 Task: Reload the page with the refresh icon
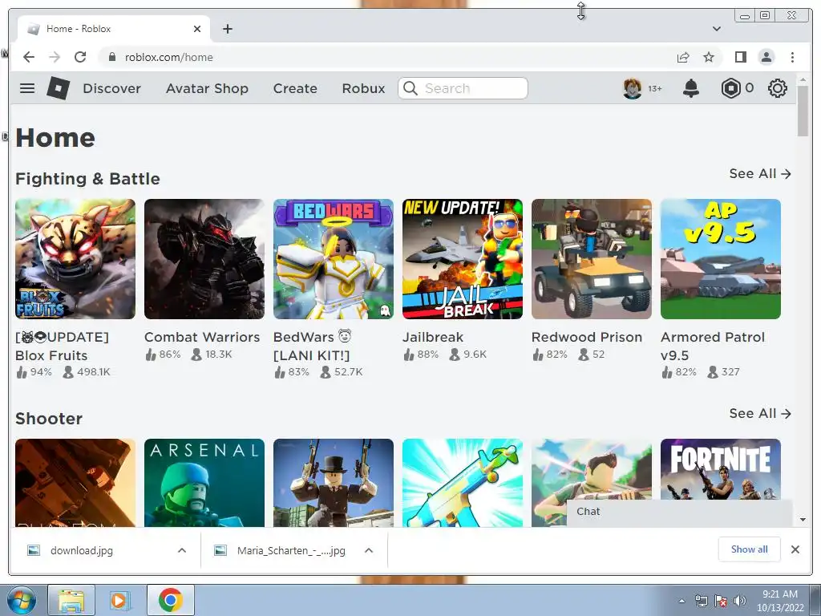pyautogui.click(x=80, y=57)
